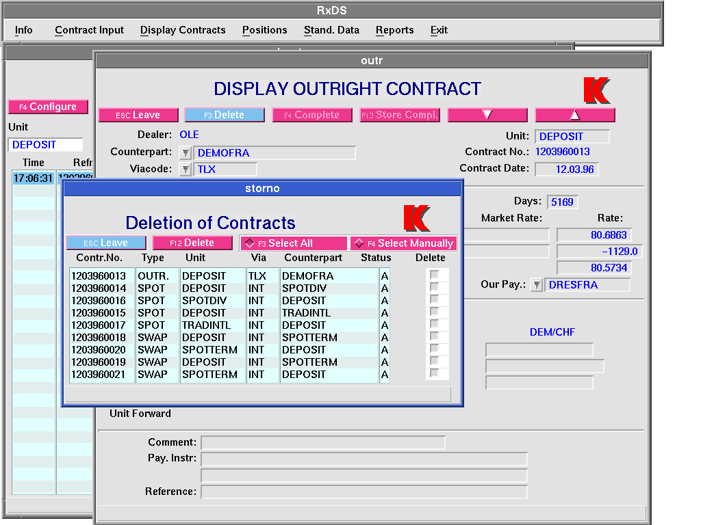Tick delete checkbox for contract 1203960021
Screen dimensions: 701x525
[x=433, y=373]
